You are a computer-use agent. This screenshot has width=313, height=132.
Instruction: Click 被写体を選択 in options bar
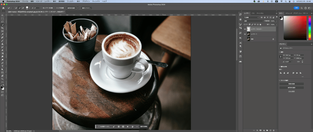(x=71, y=8)
